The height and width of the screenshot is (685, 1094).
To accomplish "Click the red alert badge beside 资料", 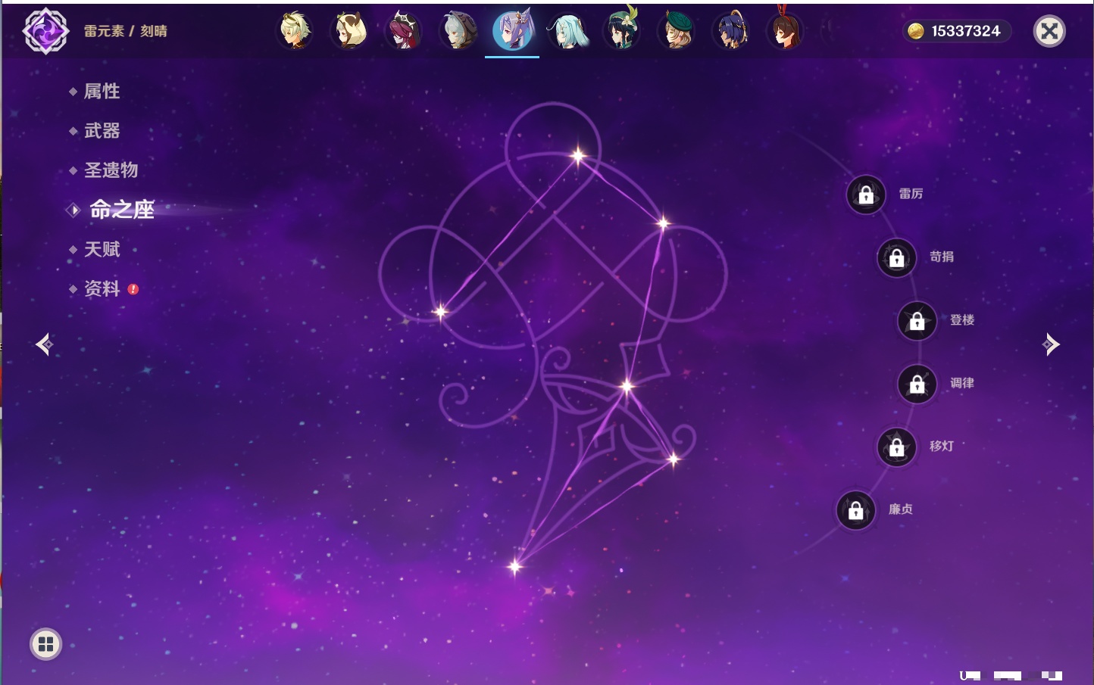I will pyautogui.click(x=133, y=289).
